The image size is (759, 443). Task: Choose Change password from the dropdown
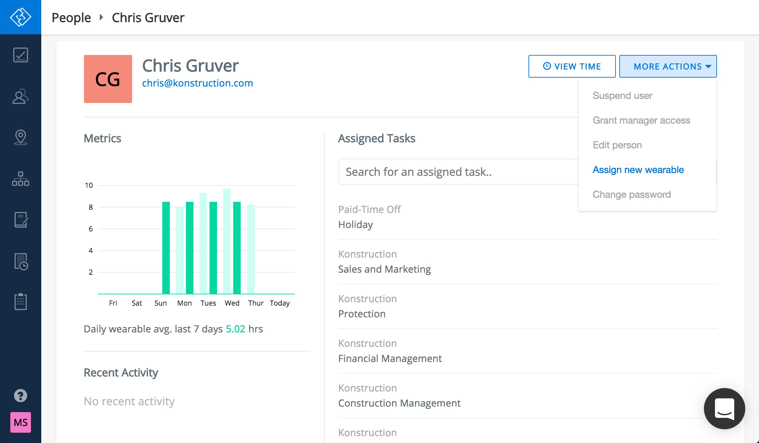(x=632, y=194)
